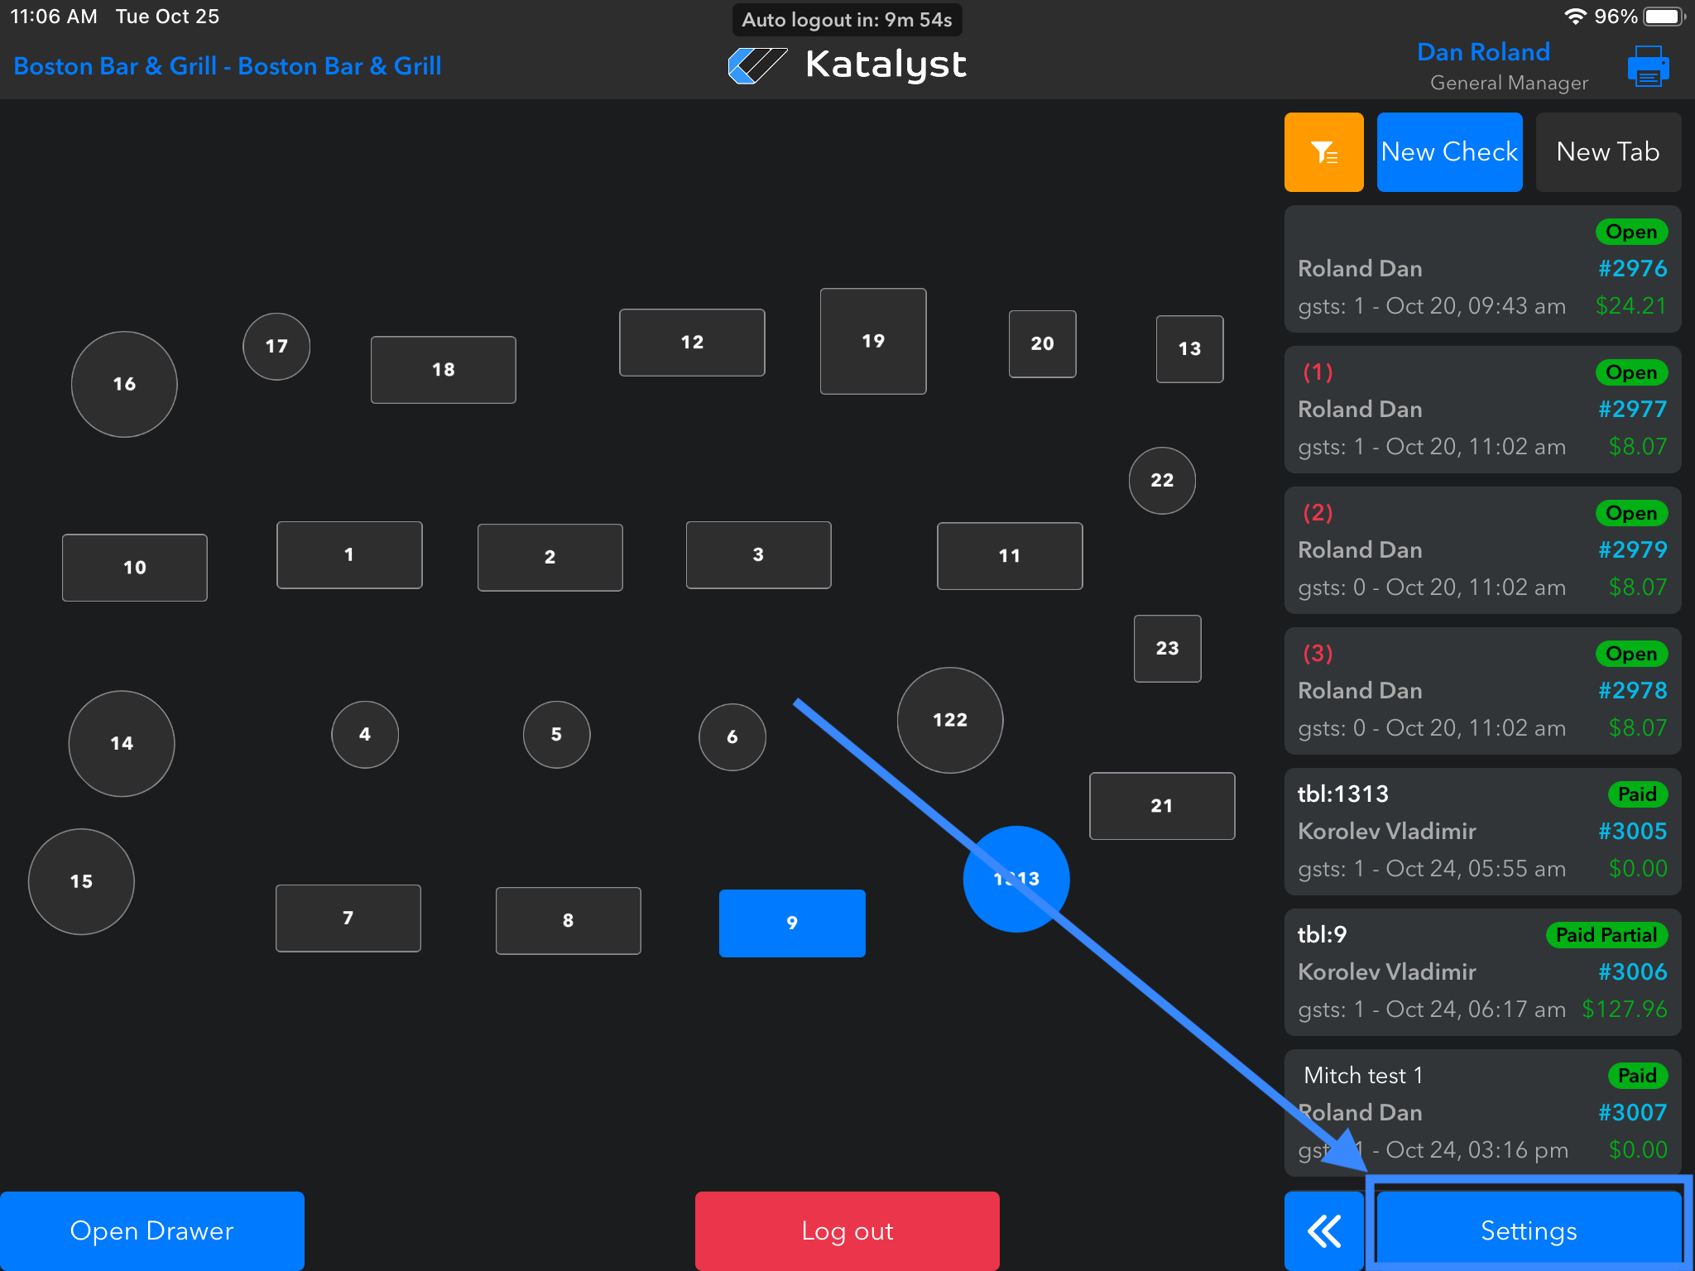Select round table 122

[x=949, y=720]
